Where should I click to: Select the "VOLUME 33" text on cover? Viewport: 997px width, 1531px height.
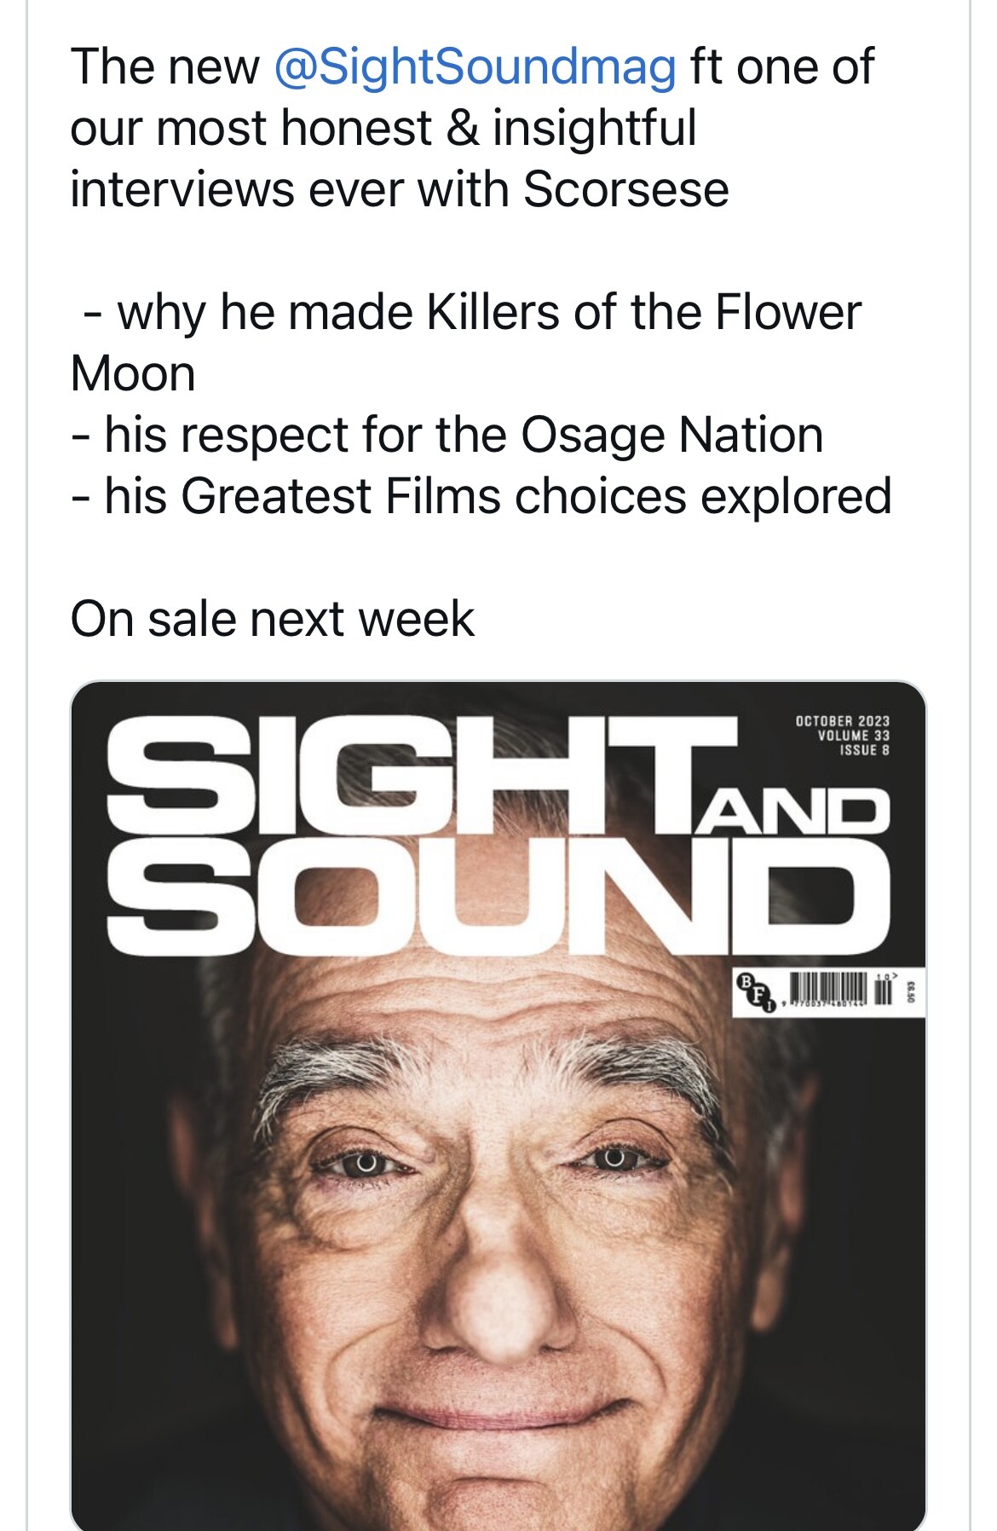853,736
